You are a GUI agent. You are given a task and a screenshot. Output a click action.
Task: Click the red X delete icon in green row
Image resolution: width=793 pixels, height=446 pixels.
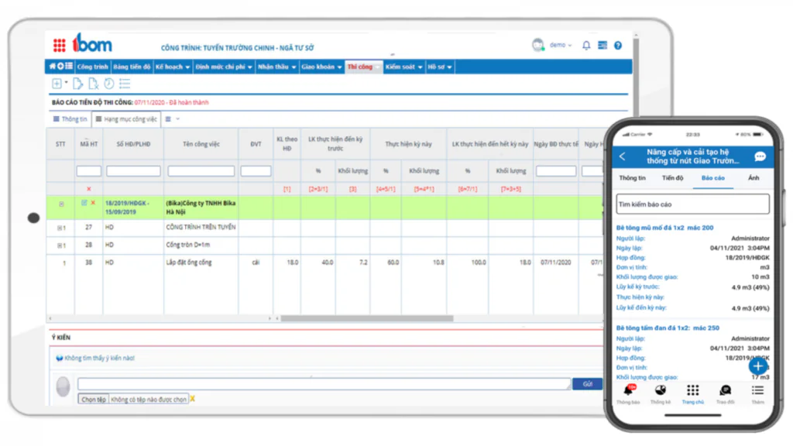coord(93,203)
